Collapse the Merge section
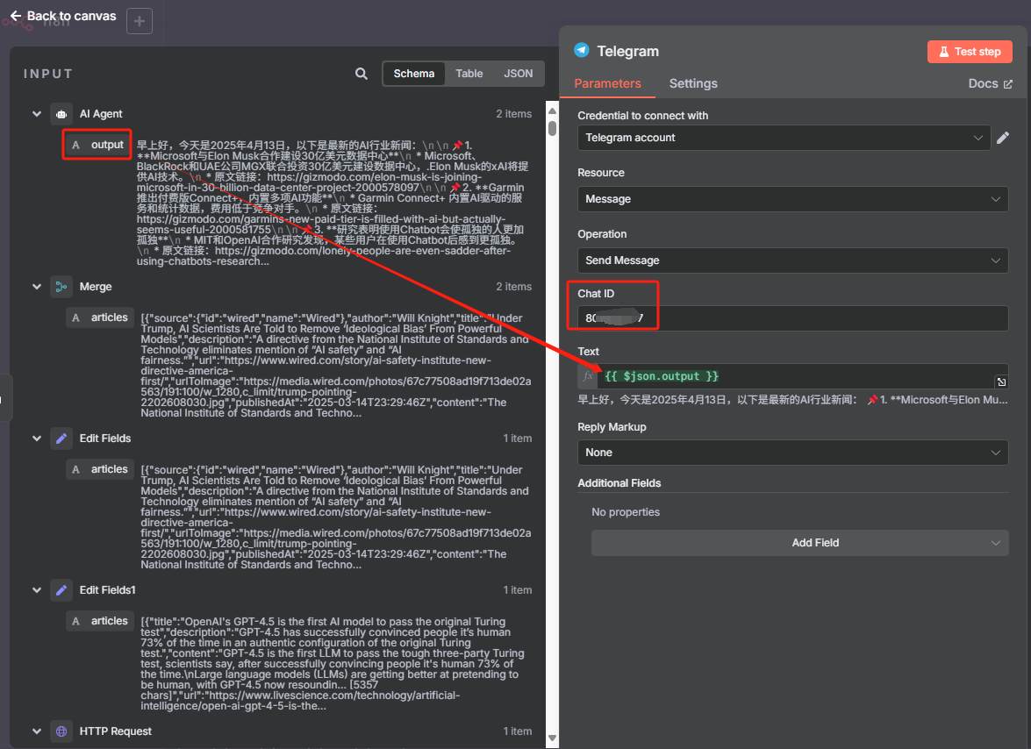 point(37,287)
